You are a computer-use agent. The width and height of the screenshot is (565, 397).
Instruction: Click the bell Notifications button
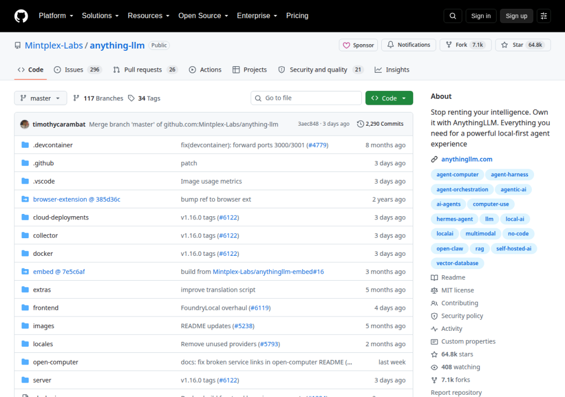pyautogui.click(x=409, y=45)
